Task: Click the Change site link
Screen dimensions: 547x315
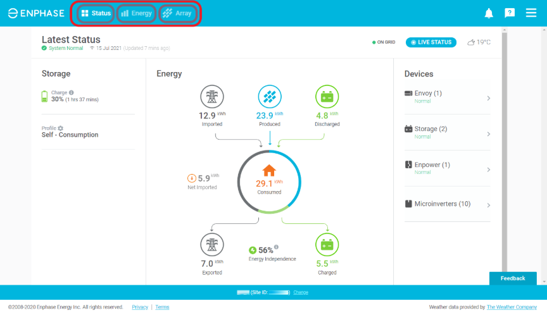Action: tap(300, 292)
